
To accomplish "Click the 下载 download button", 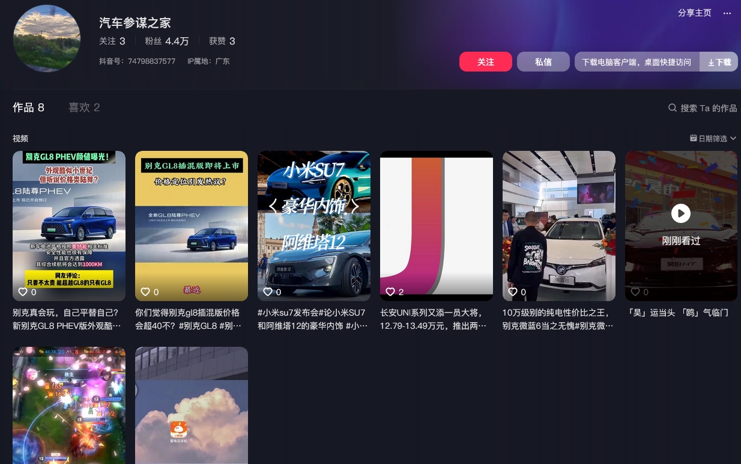I will pos(719,62).
